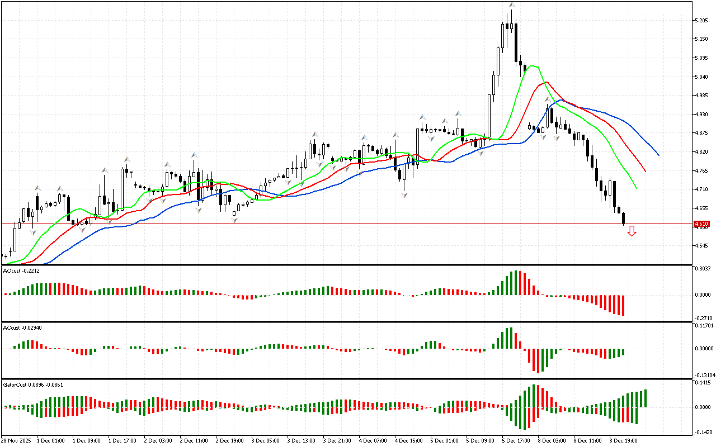Screen dimensions: 716x447
Task: Click the end of the red Alligator Teeth line
Action: coord(645,171)
